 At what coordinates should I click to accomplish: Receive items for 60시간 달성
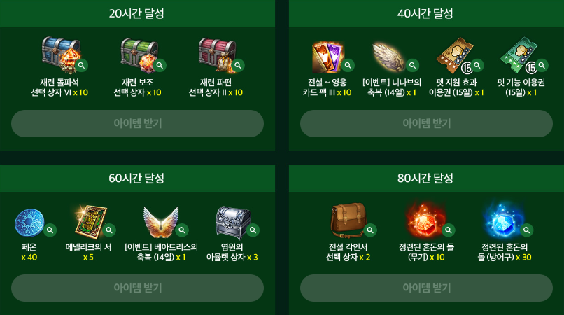137,288
